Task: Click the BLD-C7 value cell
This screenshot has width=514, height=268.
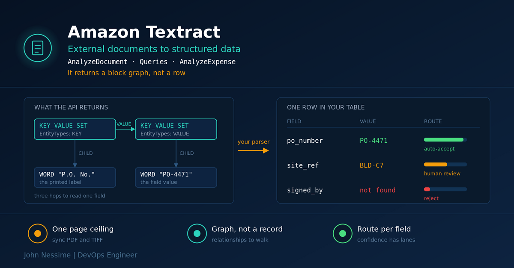Action: point(372,165)
